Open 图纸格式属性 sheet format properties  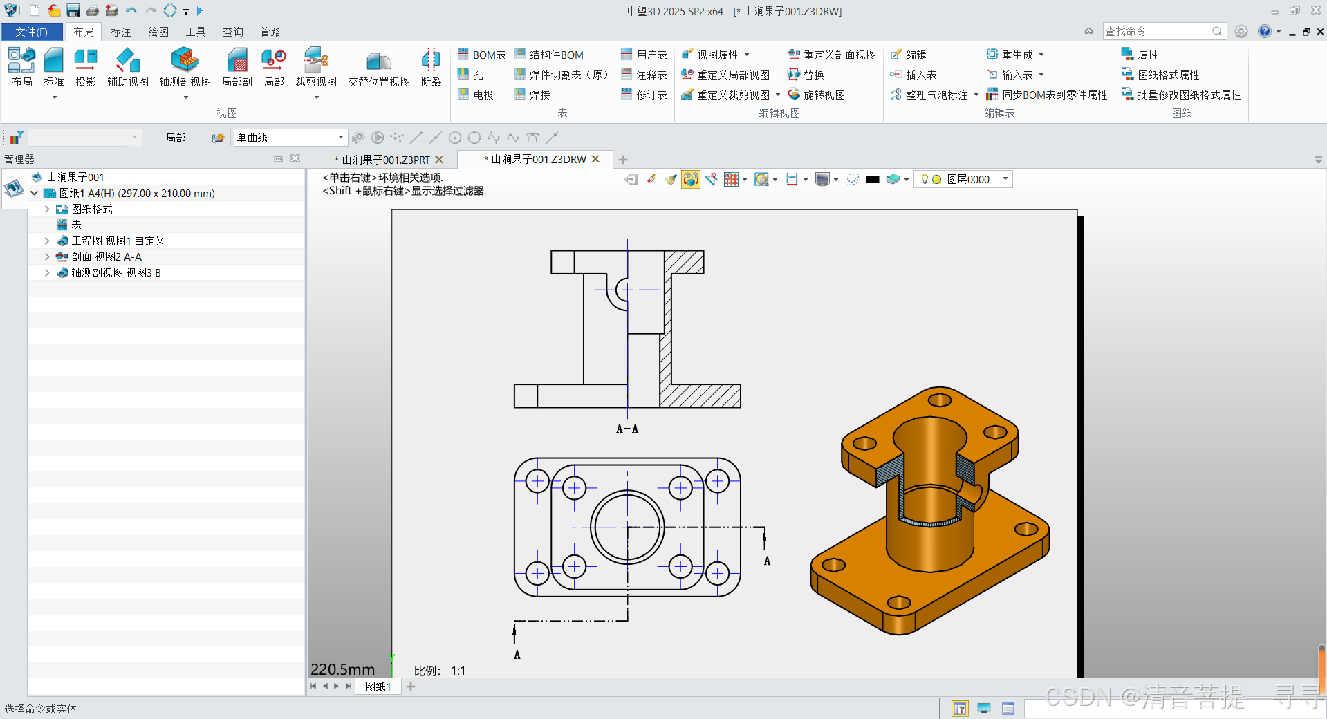pyautogui.click(x=1160, y=75)
